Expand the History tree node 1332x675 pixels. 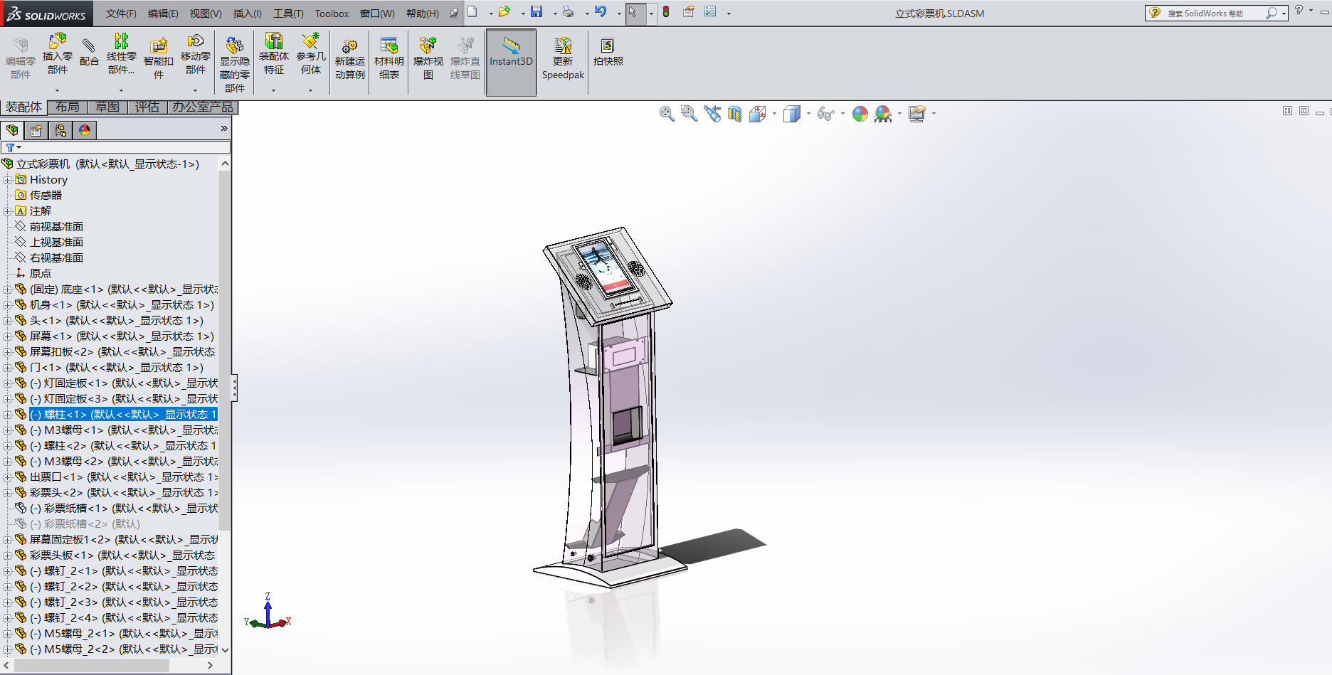click(7, 180)
